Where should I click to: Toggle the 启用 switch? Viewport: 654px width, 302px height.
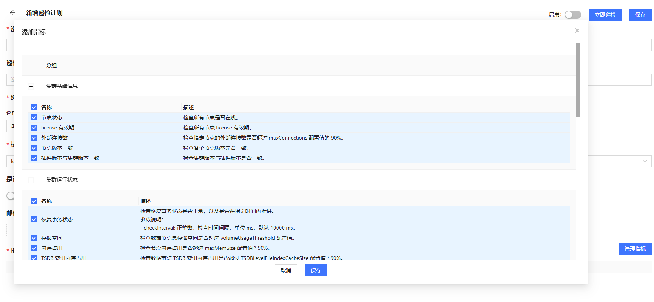tap(573, 15)
